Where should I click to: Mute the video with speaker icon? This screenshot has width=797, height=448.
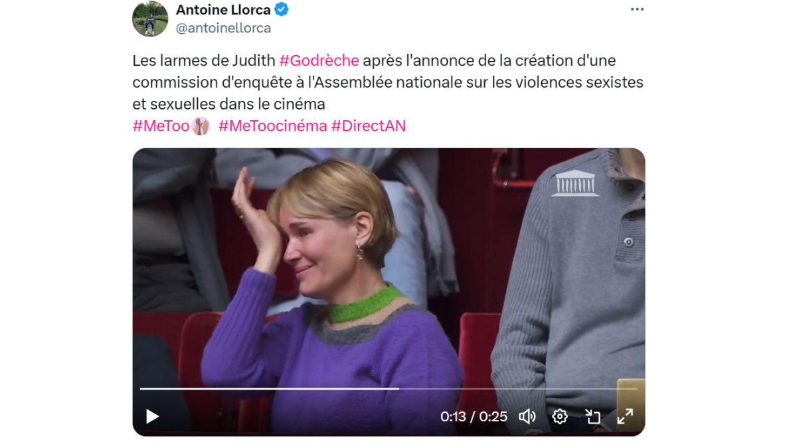(527, 416)
